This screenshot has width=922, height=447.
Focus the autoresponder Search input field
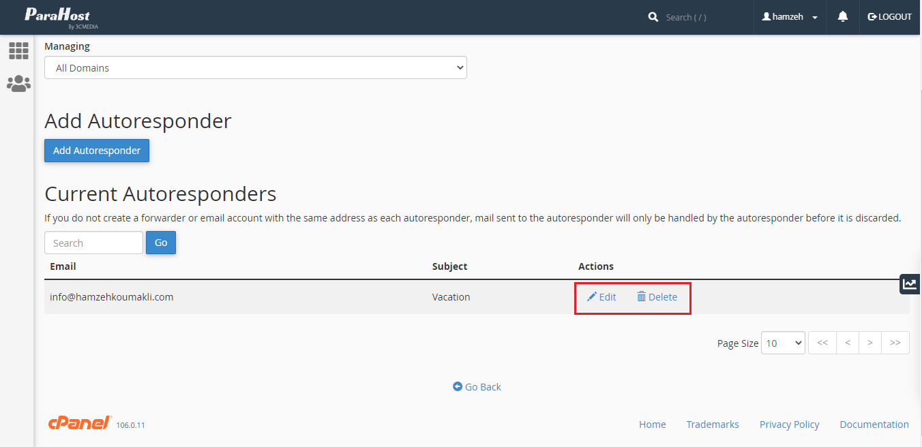click(93, 243)
